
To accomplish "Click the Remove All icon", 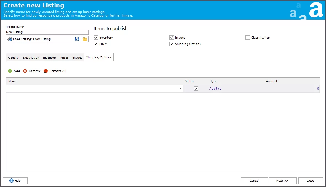I will (x=46, y=71).
